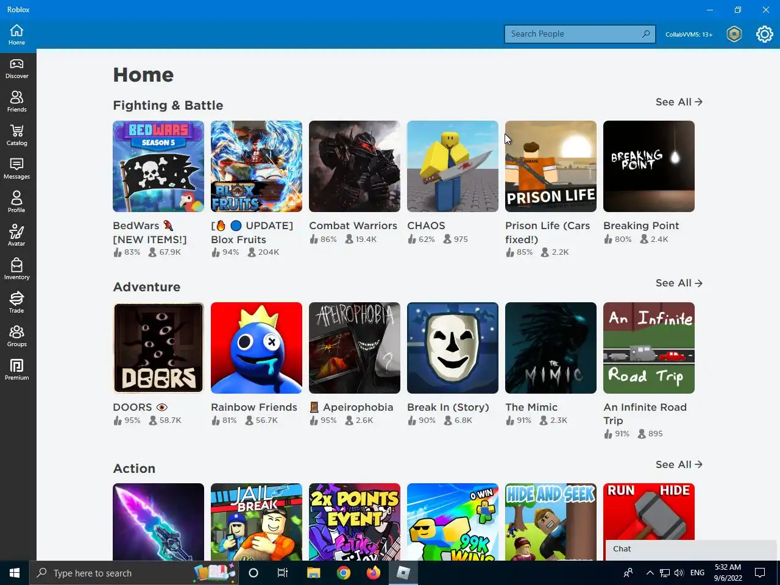Open the Rainbow Friends thumbnail
Screen dimensions: 780x585
(257, 348)
